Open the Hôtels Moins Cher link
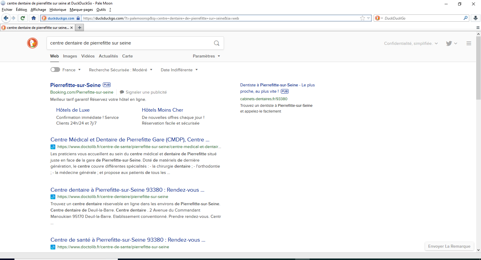The height and width of the screenshot is (260, 481). click(x=162, y=110)
